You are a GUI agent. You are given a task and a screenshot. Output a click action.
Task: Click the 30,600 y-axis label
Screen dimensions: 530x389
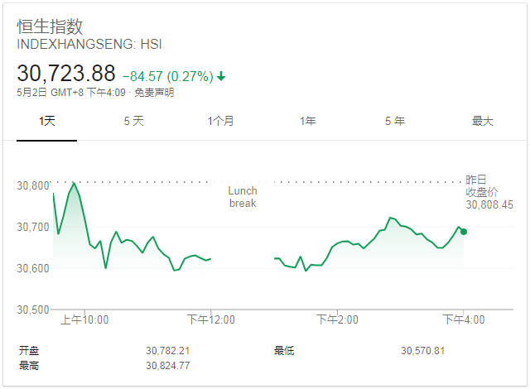click(33, 268)
